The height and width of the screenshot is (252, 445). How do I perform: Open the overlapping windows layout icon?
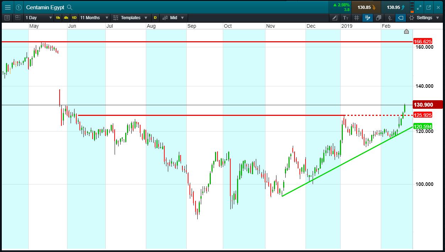click(x=379, y=17)
